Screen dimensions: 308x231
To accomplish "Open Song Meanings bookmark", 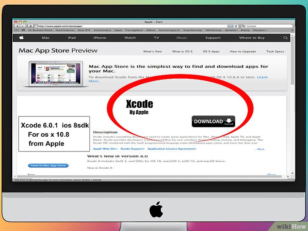I will click(192, 30).
